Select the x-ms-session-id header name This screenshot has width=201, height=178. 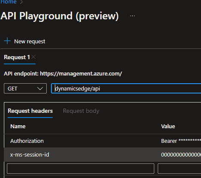[x=30, y=155]
